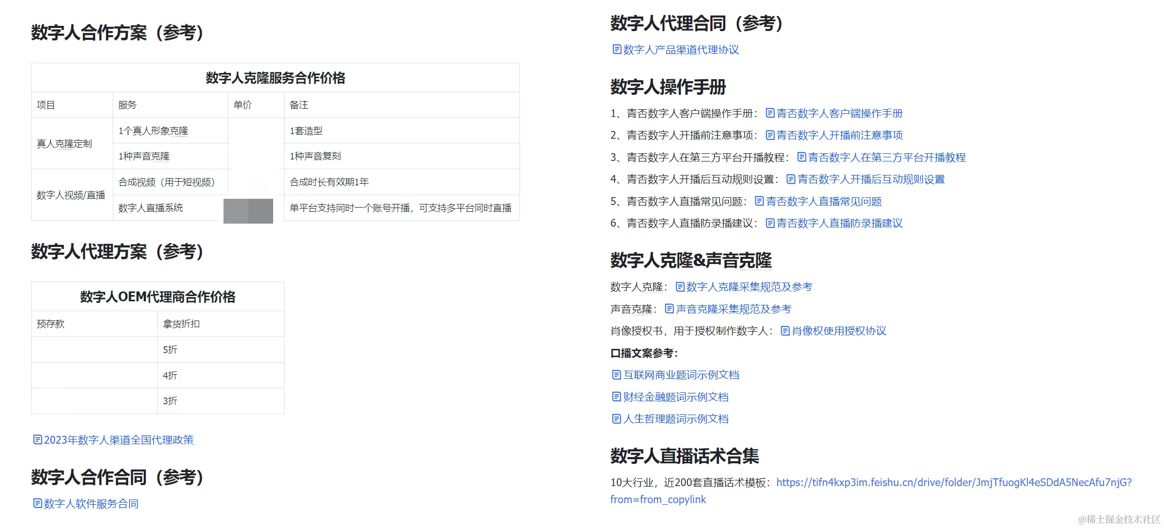Image resolution: width=1164 pixels, height=528 pixels.
Task: Open the 数字人产品渠道代理协议 document link
Action: (x=681, y=50)
